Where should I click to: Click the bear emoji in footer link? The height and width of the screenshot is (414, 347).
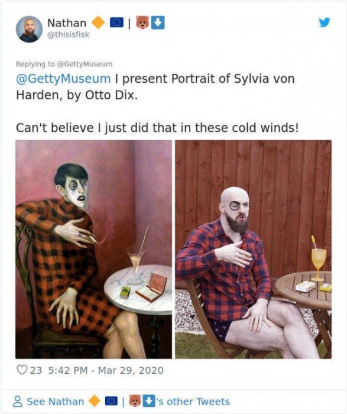tap(135, 402)
